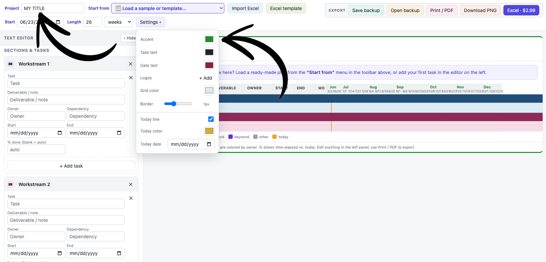Open calendar picker for Workstream 2 Start date
Screen dimensions: 546x262
click(60, 253)
